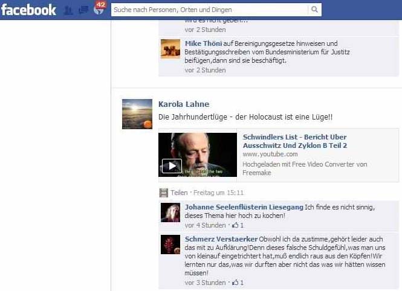
Task: Click the Schmerz Verstaerker name link
Action: (x=221, y=238)
